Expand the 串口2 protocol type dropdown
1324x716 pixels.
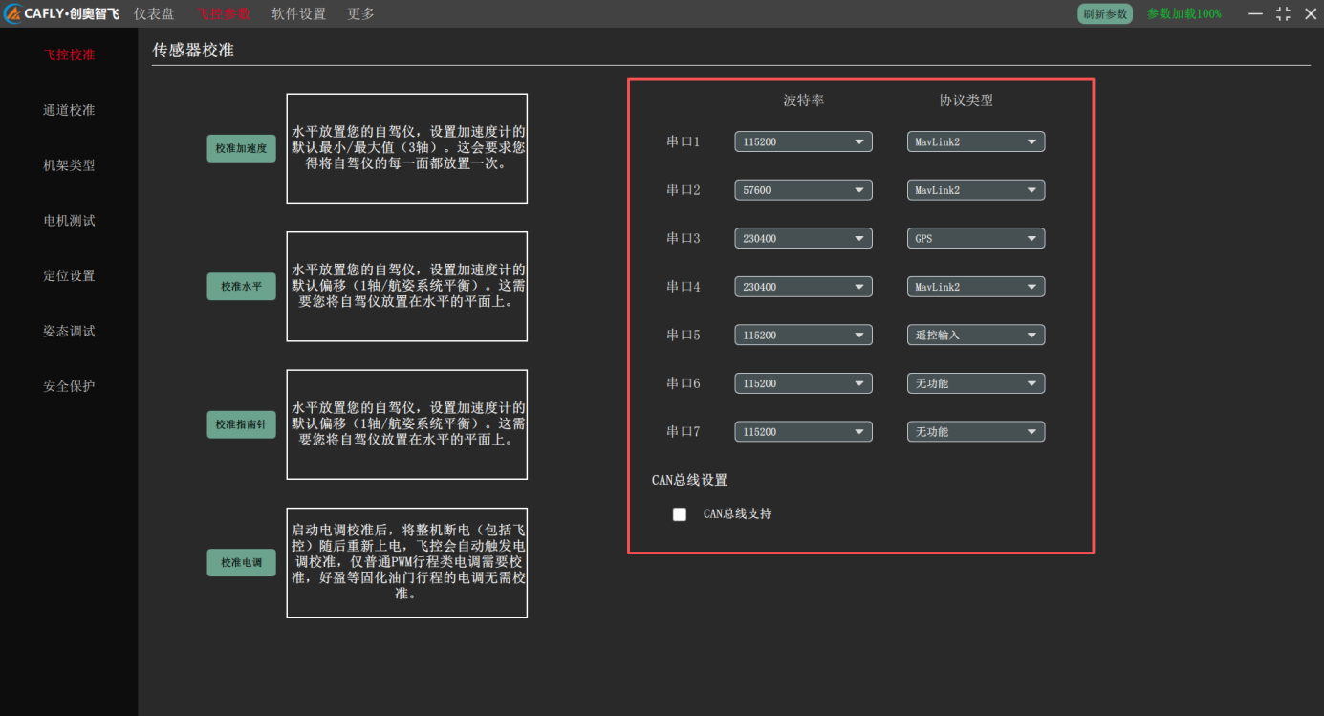(x=976, y=190)
